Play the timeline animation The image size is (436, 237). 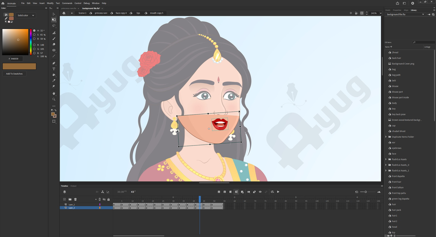coord(278,192)
